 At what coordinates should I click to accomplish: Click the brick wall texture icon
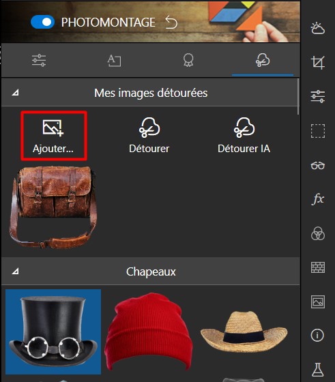(318, 267)
